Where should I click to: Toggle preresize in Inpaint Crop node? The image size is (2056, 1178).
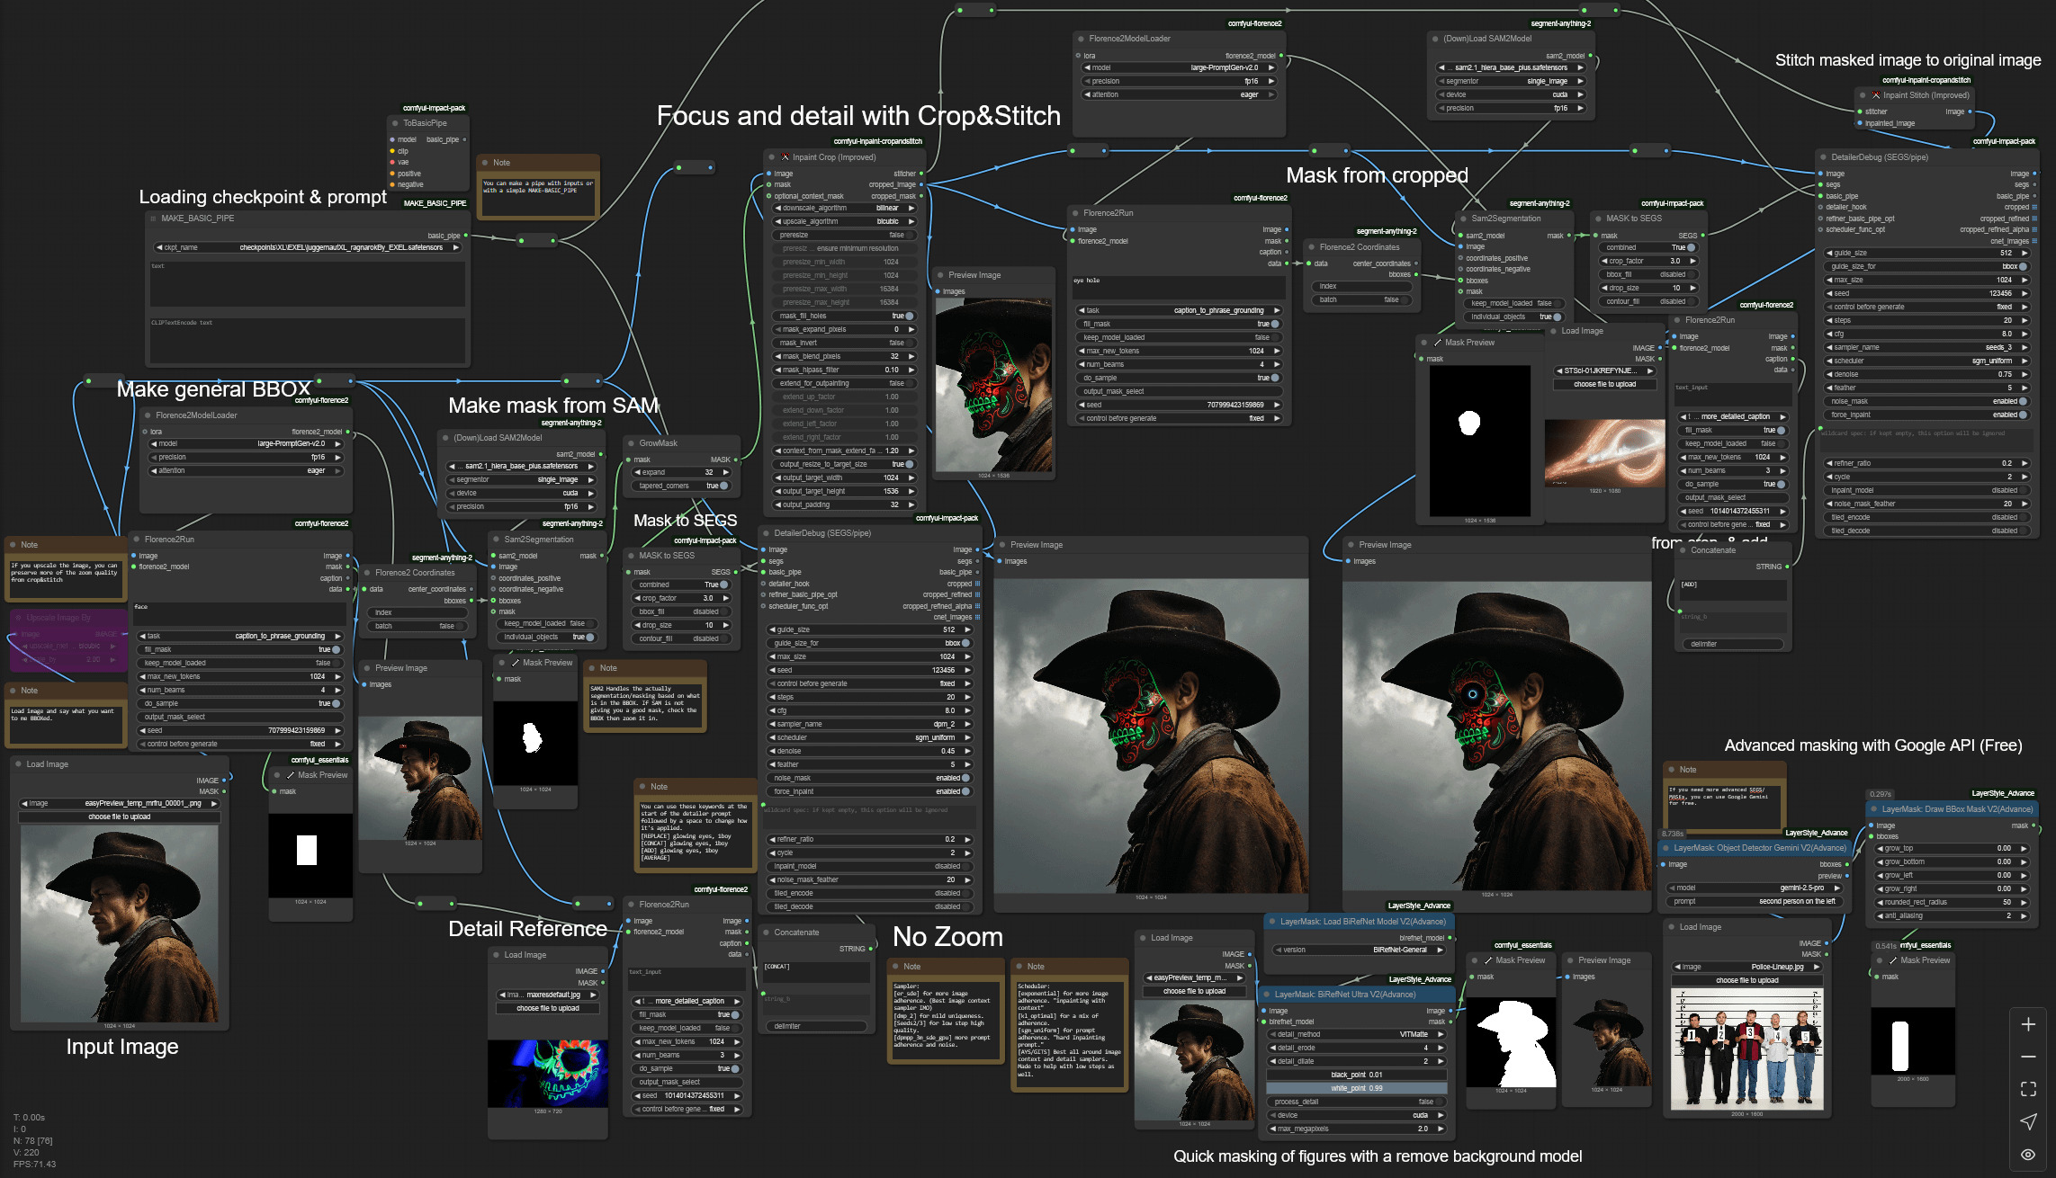tap(844, 235)
